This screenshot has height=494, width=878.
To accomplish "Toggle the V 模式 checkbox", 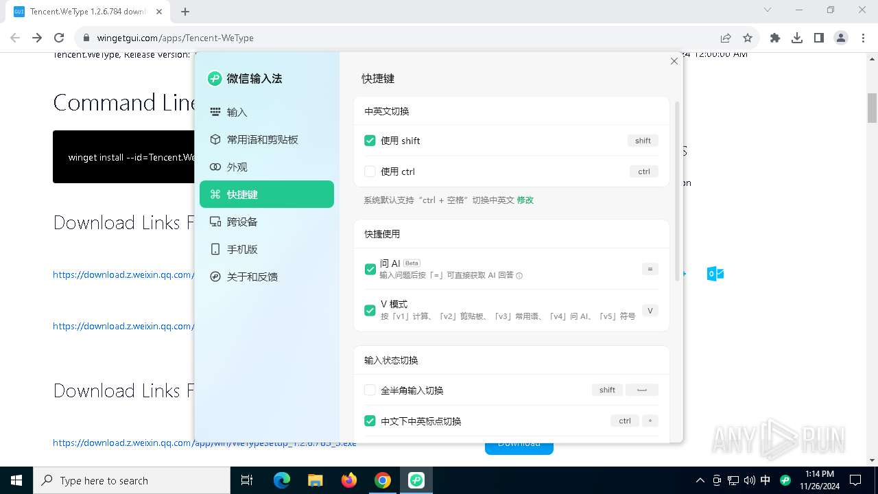I will 370,310.
